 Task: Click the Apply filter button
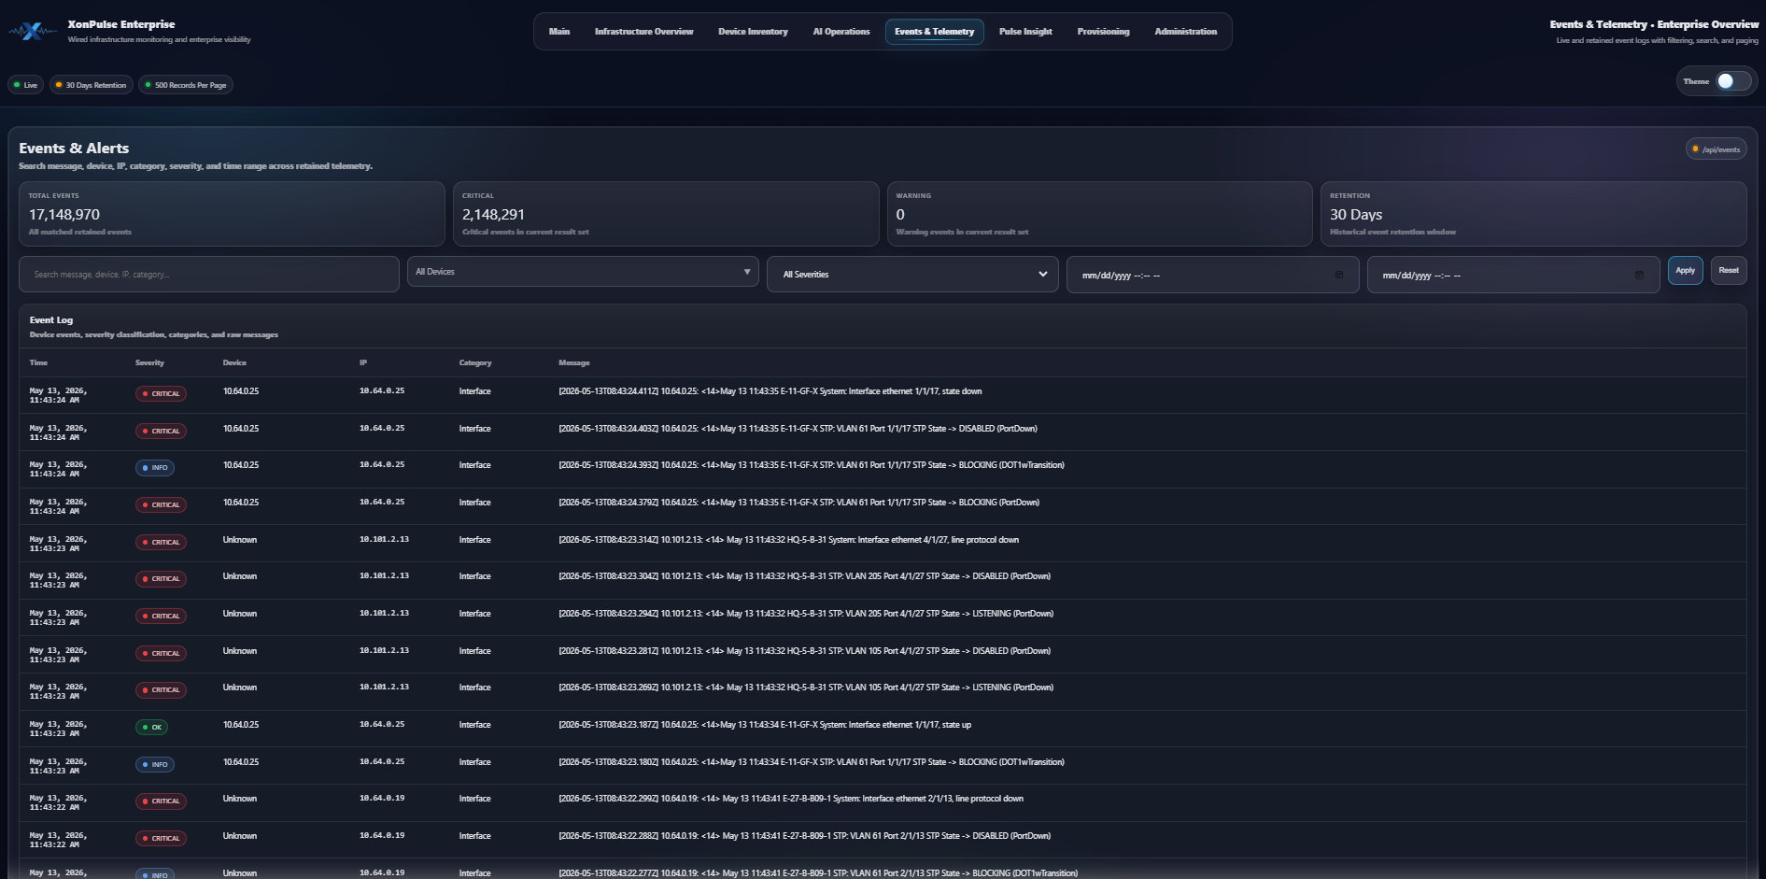[1685, 271]
